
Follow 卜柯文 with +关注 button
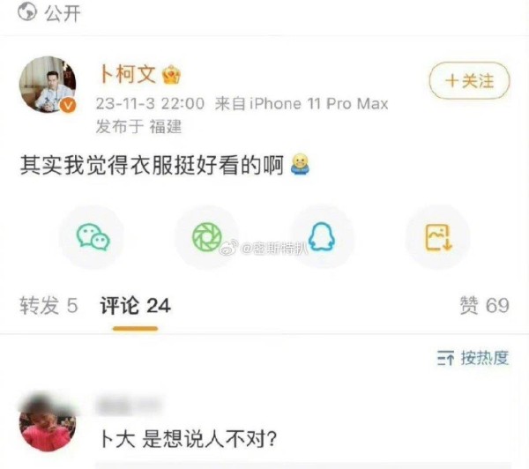click(x=469, y=81)
